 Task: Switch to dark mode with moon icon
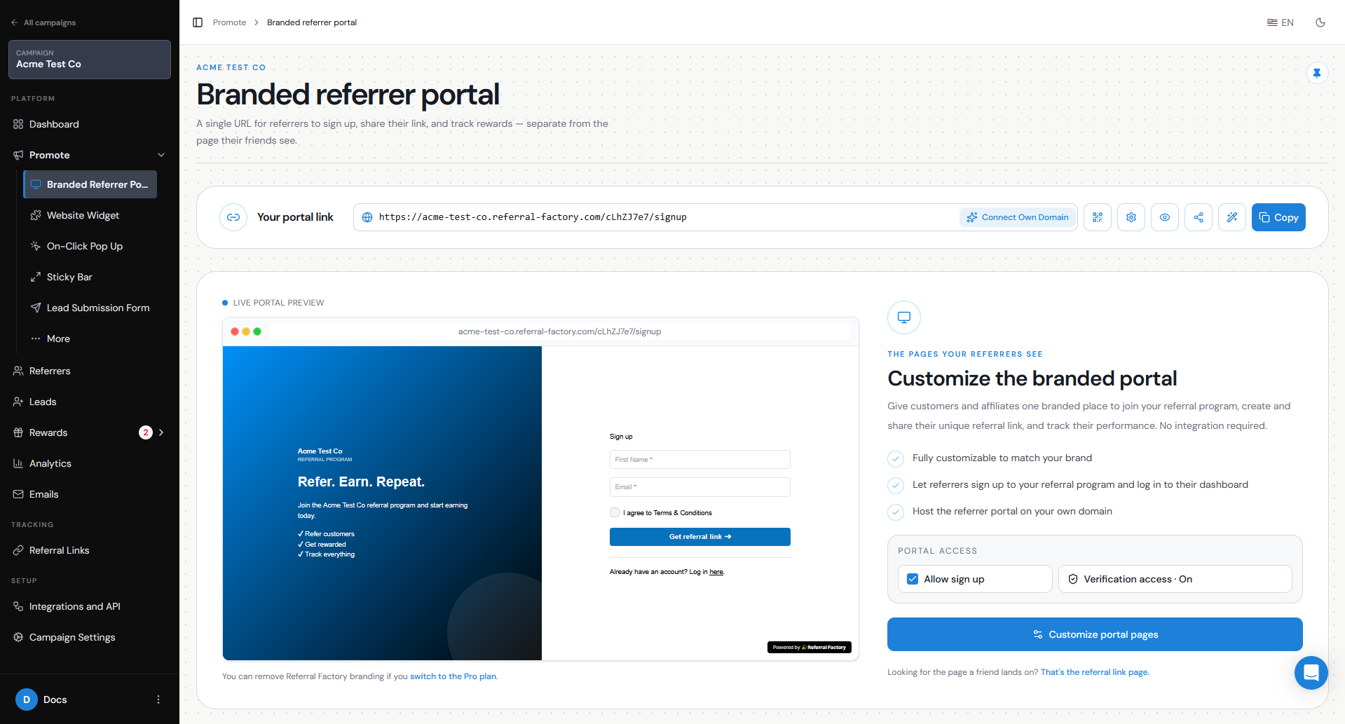(x=1320, y=22)
